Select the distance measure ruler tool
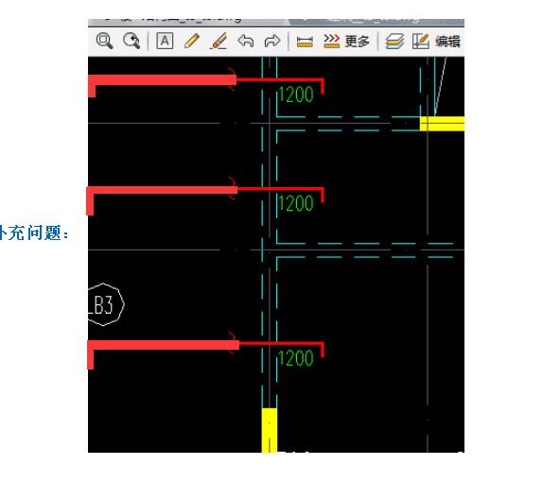 click(x=305, y=42)
